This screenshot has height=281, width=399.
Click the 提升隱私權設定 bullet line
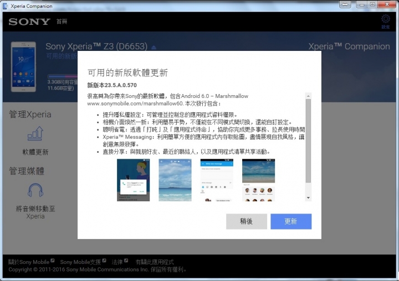(170, 115)
